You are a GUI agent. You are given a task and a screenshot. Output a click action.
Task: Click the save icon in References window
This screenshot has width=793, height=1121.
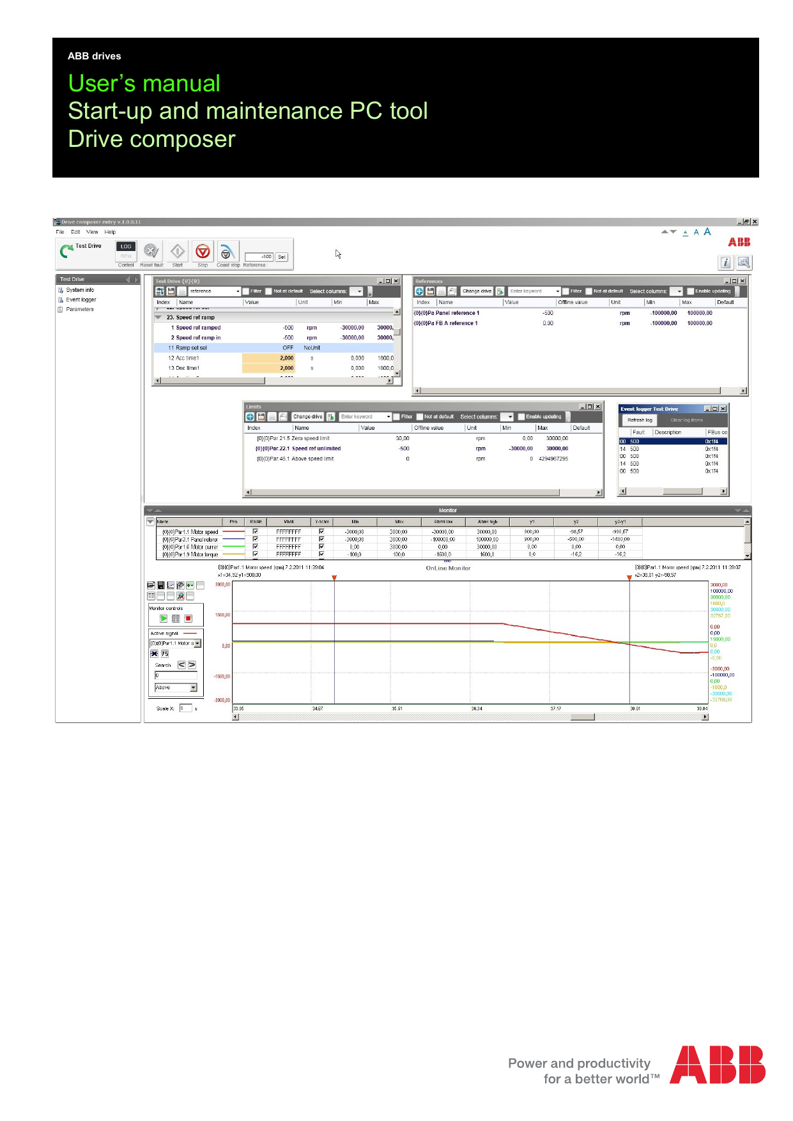point(431,291)
